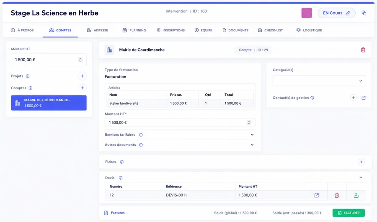Go to the PLANNING tab
This screenshot has height=222, width=377.
[x=134, y=30]
